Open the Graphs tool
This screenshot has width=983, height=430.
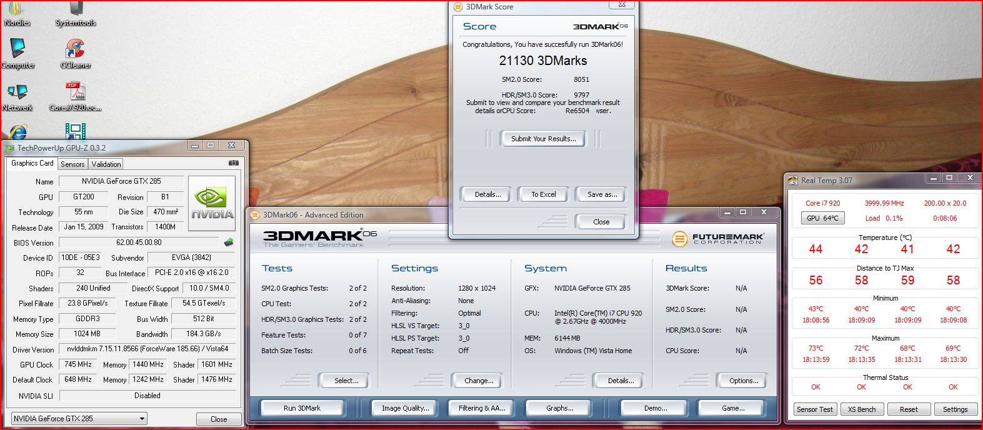(x=559, y=408)
